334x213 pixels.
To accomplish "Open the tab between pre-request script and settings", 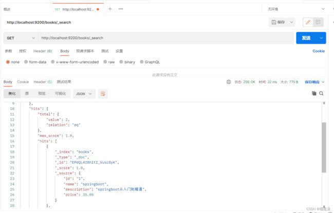I will click(x=105, y=51).
